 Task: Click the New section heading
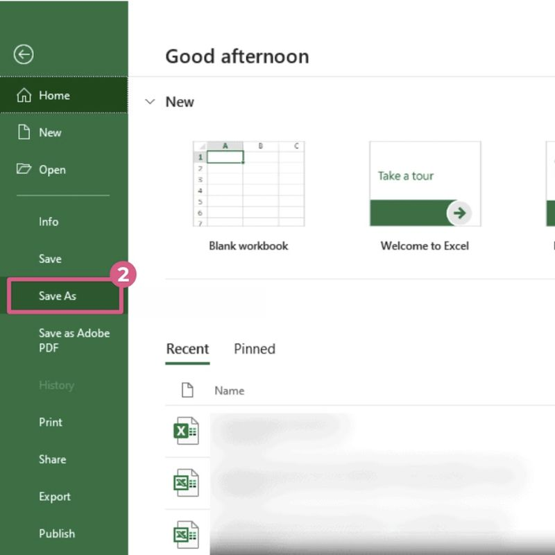[x=180, y=102]
